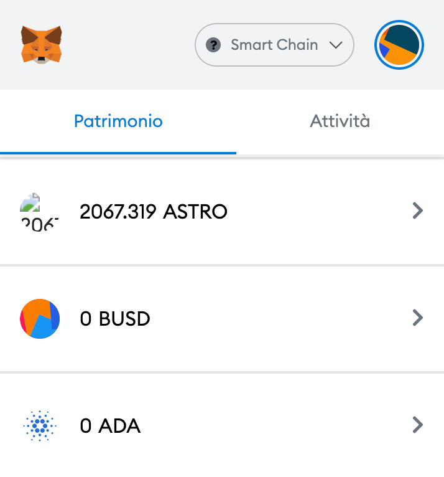Image resolution: width=444 pixels, height=477 pixels.
Task: Expand network list via down chevron
Action: click(x=336, y=45)
